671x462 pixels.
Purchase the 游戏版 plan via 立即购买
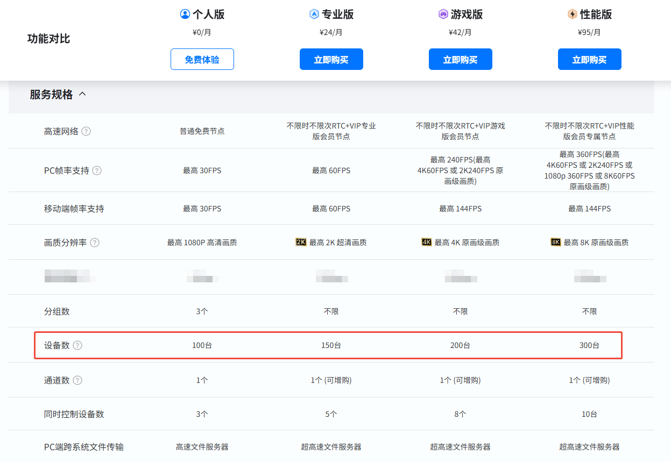[x=460, y=59]
